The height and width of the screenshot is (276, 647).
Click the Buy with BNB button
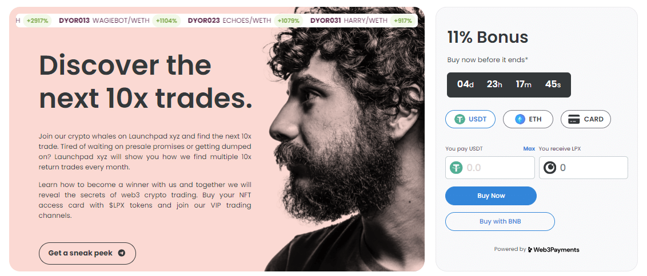pyautogui.click(x=500, y=221)
